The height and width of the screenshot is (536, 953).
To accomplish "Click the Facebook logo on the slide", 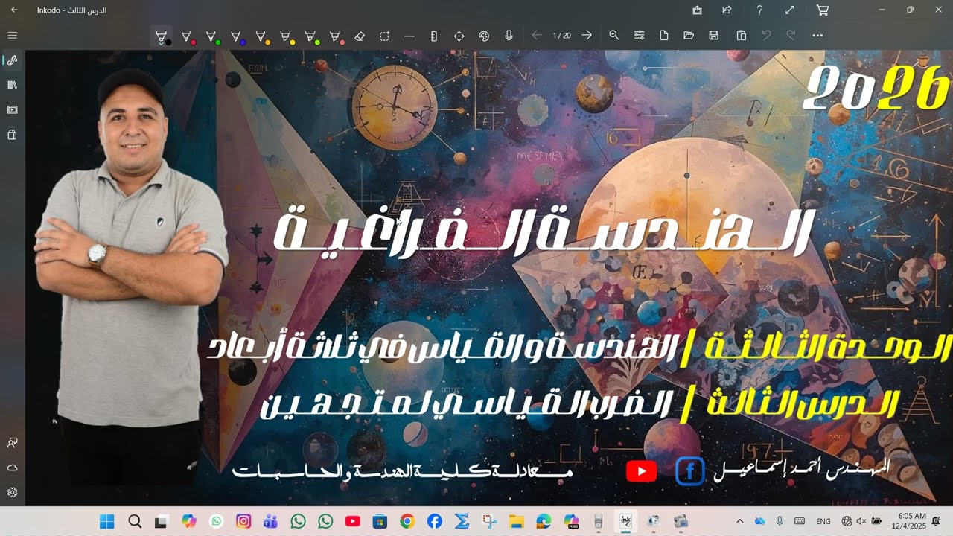I will [x=689, y=471].
